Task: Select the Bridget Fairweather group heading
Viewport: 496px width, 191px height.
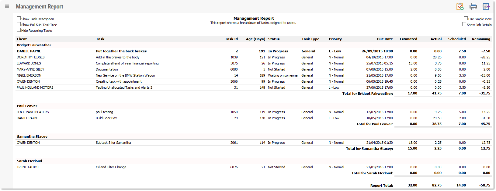Action: (x=34, y=45)
